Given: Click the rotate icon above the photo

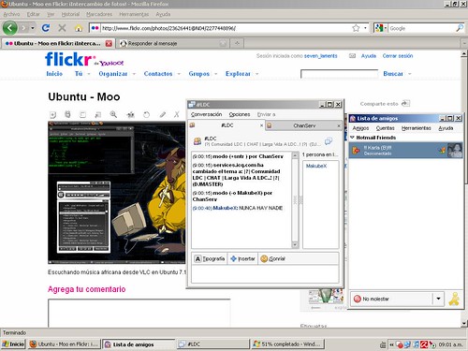Looking at the screenshot, I should 146,114.
